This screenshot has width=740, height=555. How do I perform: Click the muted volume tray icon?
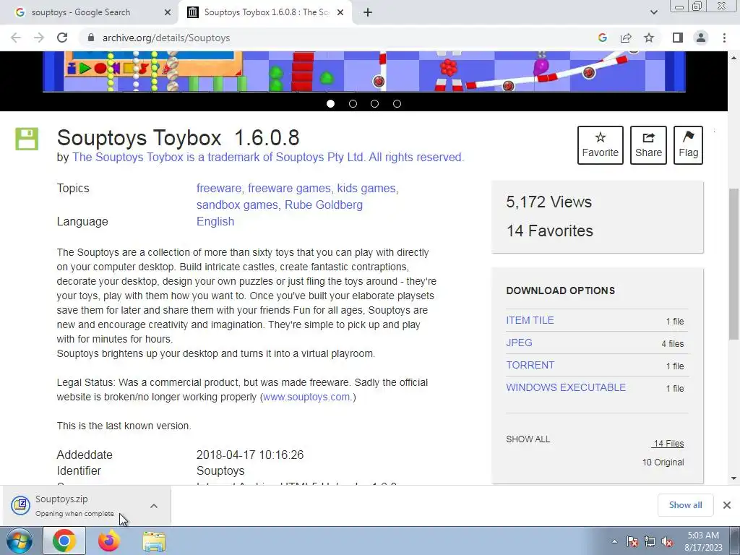click(667, 541)
